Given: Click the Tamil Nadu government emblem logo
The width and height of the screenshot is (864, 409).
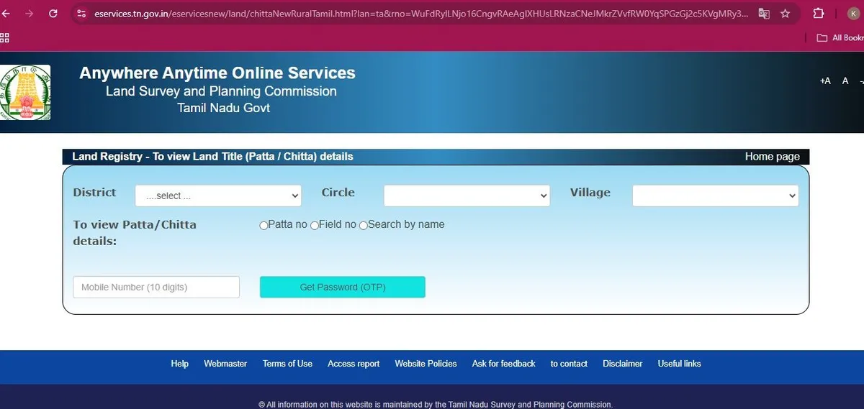Looking at the screenshot, I should coord(25,92).
